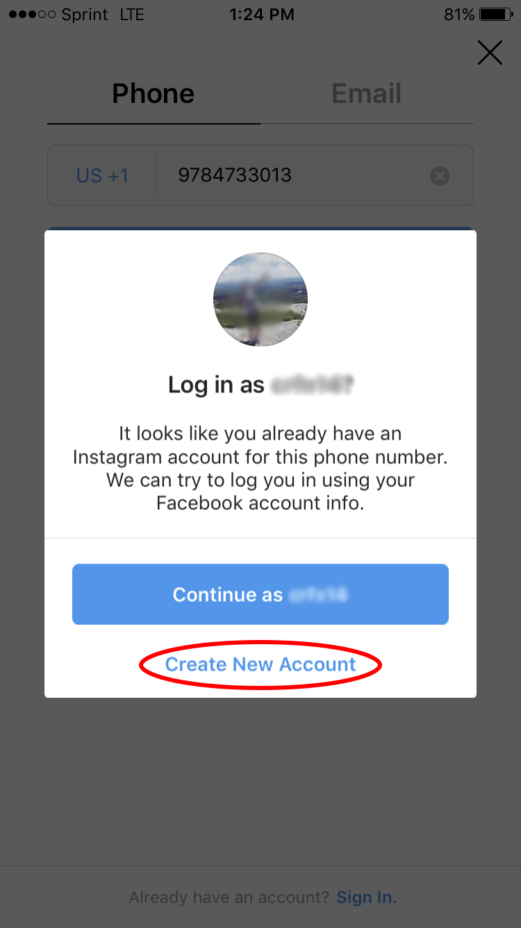Tap the Instagram account description text
The height and width of the screenshot is (928, 521).
click(x=260, y=468)
